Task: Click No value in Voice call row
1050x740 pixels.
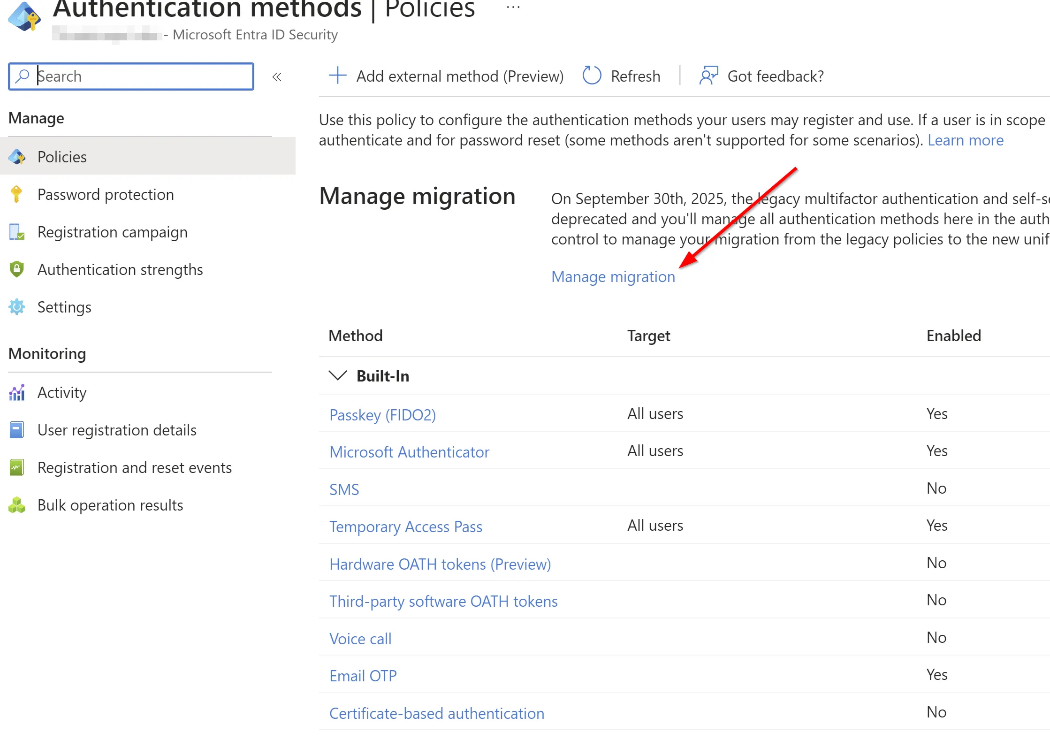Action: click(x=936, y=637)
